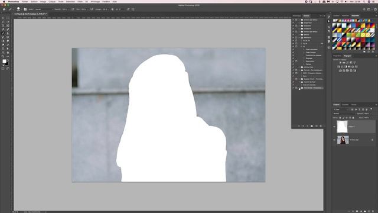The height and width of the screenshot is (213, 378).
Task: Switch to the Propriétés tab
Action: coord(337,56)
